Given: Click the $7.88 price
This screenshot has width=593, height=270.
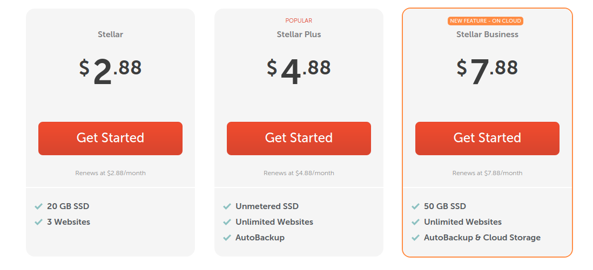Looking at the screenshot, I should point(487,71).
